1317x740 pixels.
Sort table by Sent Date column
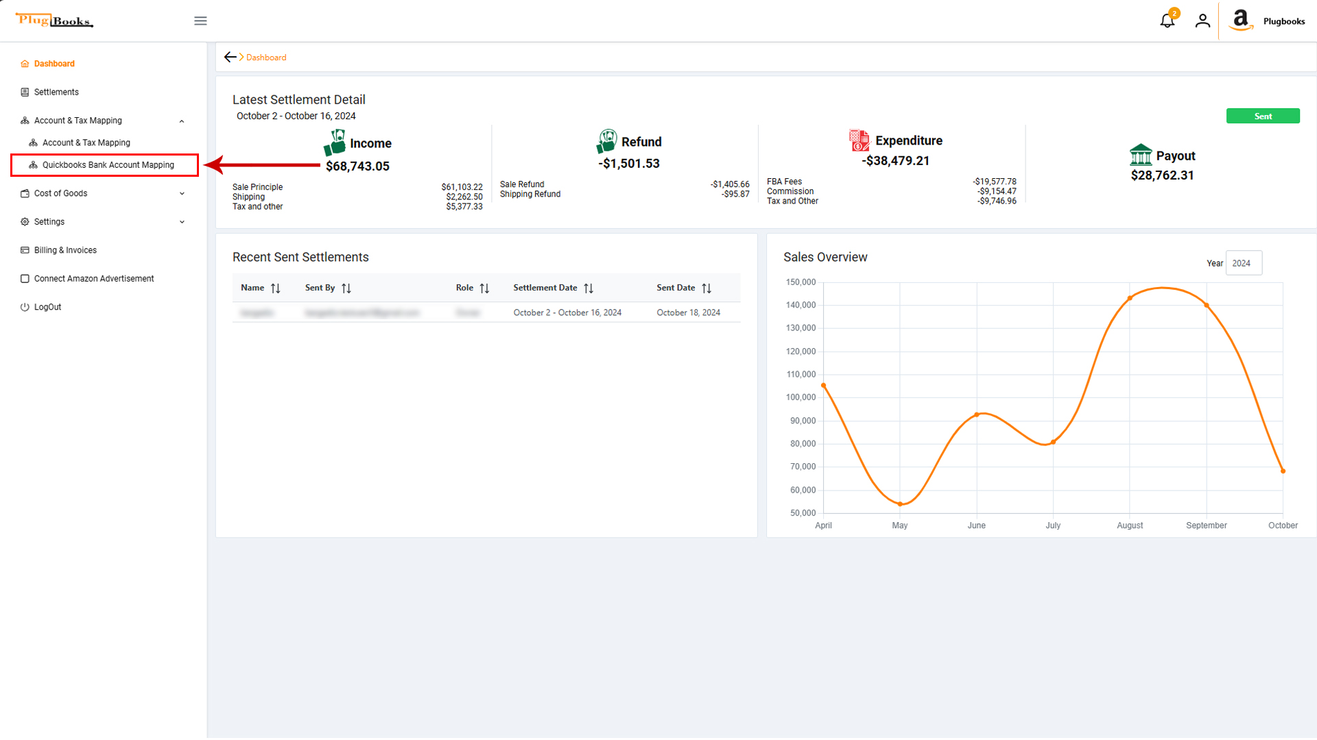tap(707, 288)
